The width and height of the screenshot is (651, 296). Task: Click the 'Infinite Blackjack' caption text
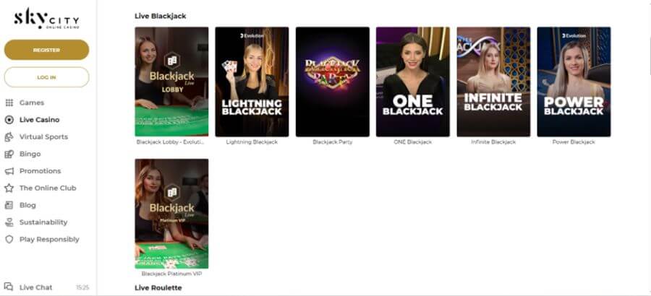(493, 142)
